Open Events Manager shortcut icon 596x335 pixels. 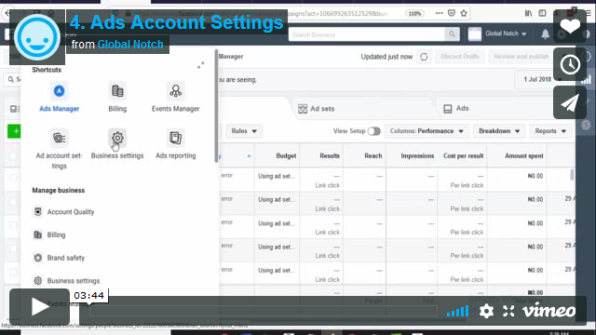pos(175,91)
